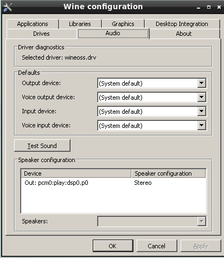Switch to the Drives tab
224x258 pixels.
(x=41, y=34)
